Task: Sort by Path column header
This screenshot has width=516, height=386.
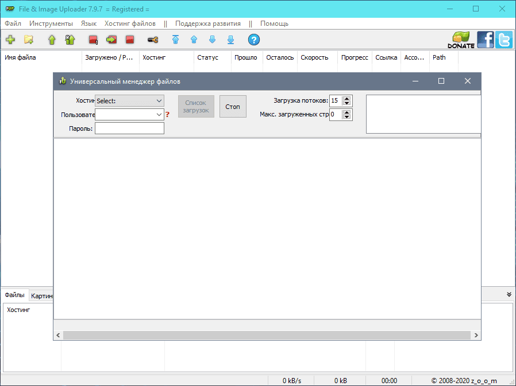Action: [x=444, y=57]
